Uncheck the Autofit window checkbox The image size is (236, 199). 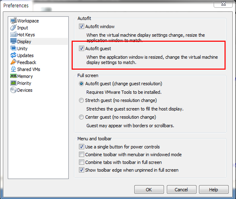[x=82, y=26]
